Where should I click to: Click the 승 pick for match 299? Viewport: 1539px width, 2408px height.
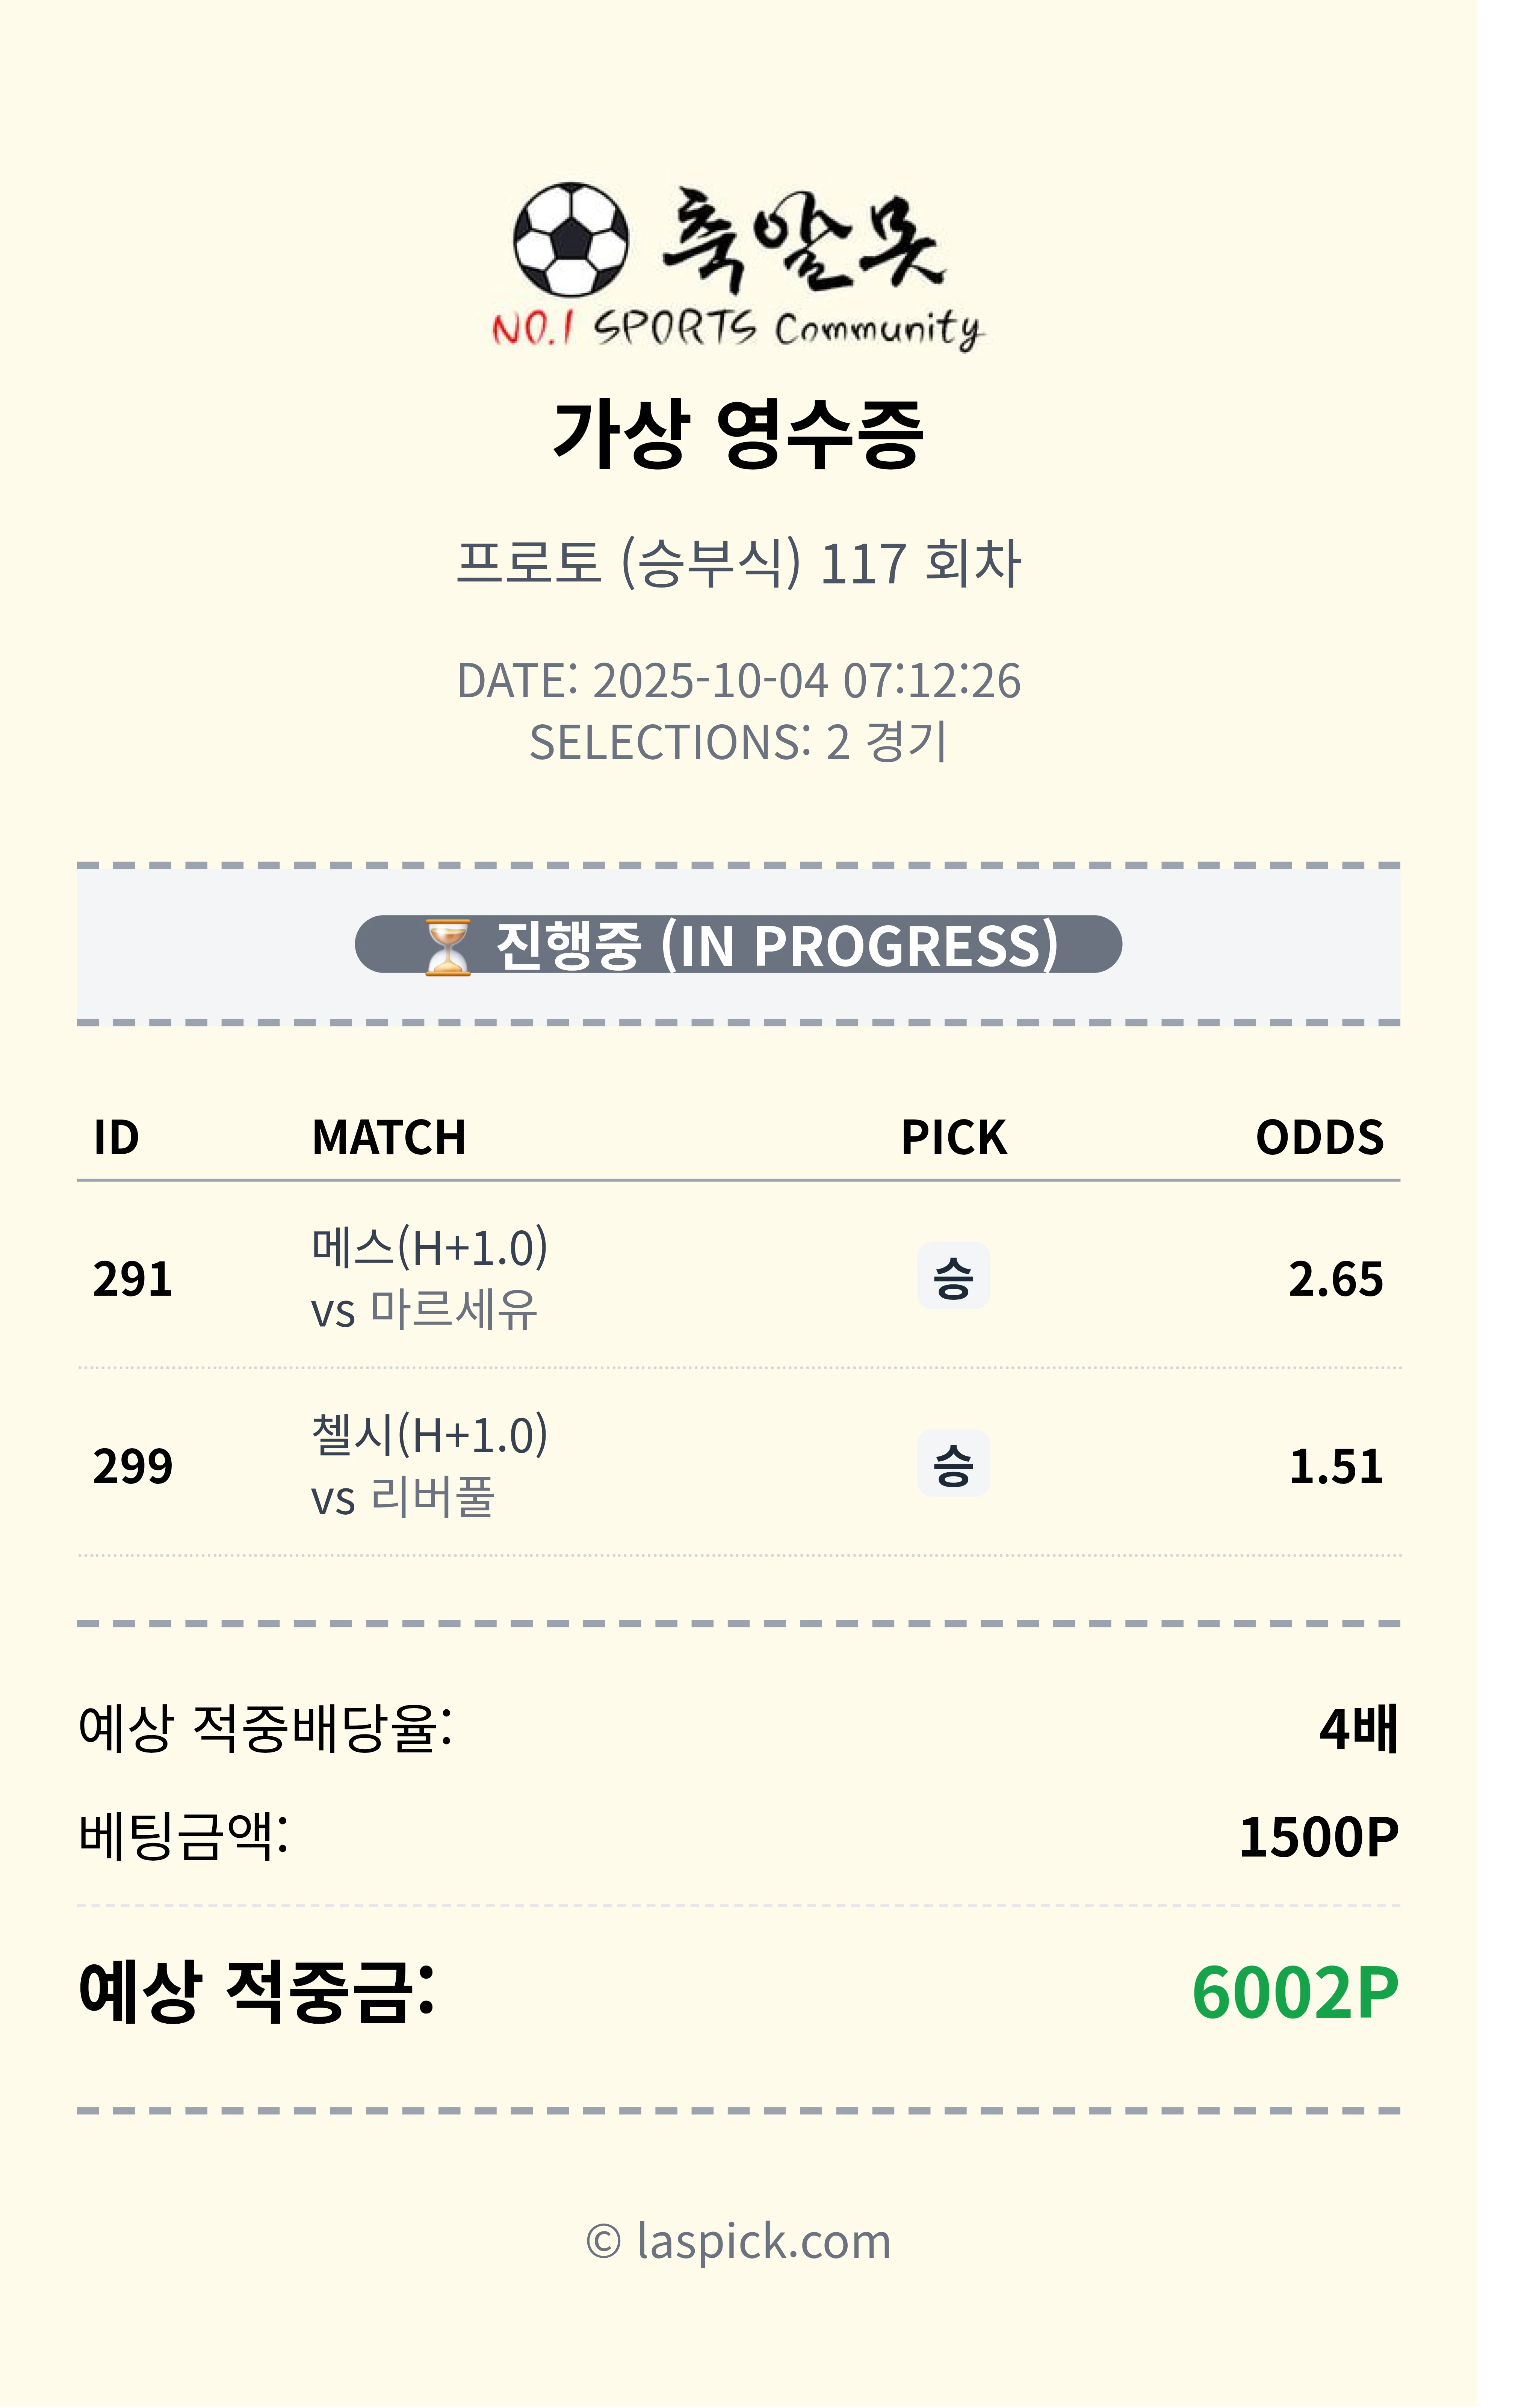click(953, 1464)
